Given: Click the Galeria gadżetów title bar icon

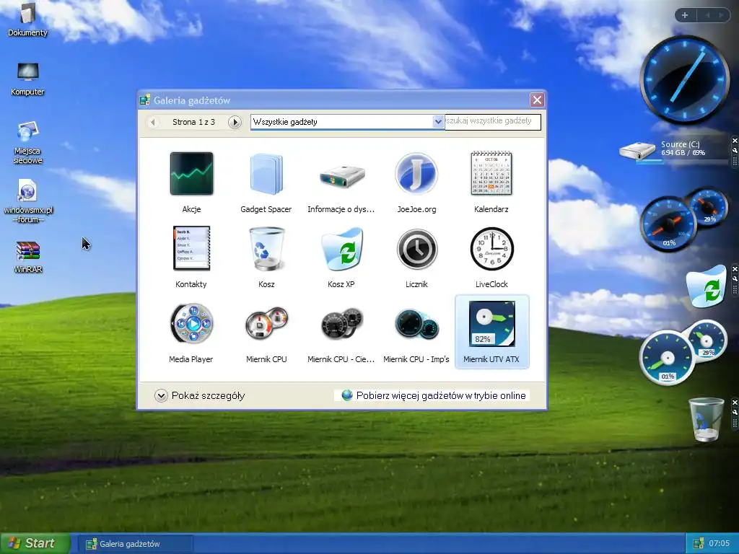Looking at the screenshot, I should coord(145,100).
